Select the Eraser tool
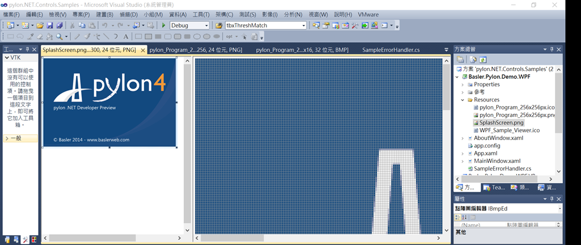 pyautogui.click(x=40, y=36)
